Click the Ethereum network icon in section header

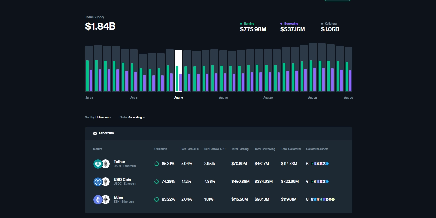point(95,133)
